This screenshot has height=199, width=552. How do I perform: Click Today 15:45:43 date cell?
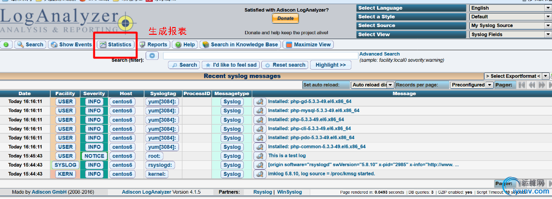coord(25,156)
